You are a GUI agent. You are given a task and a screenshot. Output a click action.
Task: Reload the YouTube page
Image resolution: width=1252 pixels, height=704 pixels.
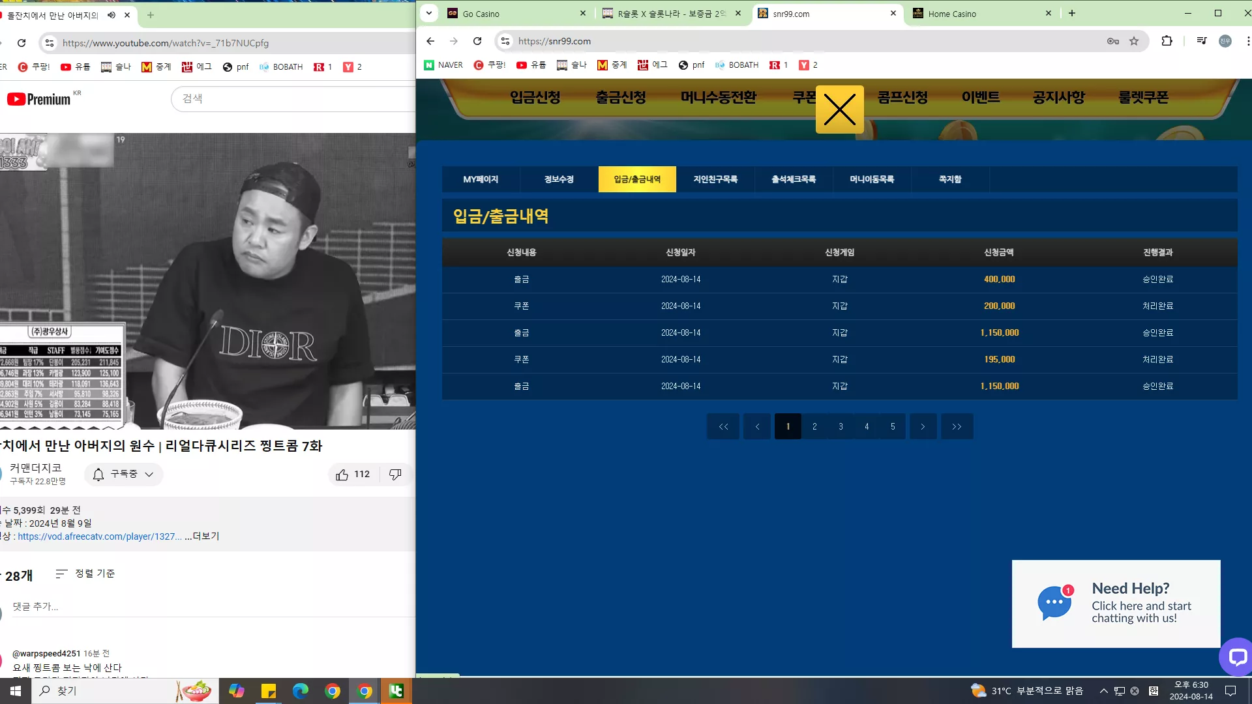point(22,43)
